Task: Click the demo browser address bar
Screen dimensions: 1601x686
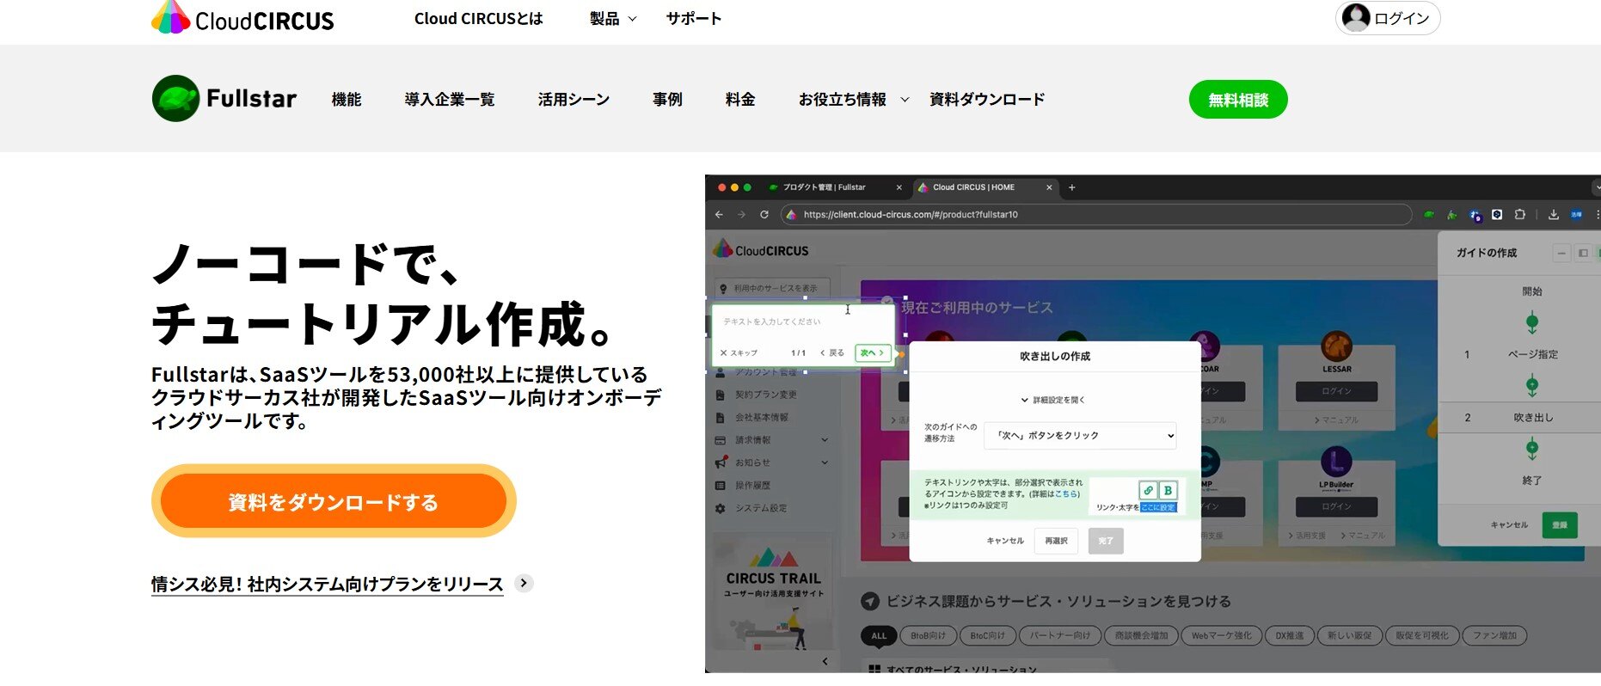Action: (x=1096, y=215)
